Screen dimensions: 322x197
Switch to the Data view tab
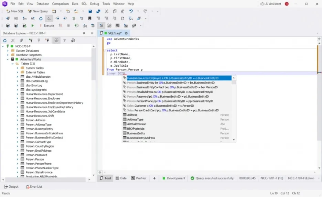(x=121, y=178)
